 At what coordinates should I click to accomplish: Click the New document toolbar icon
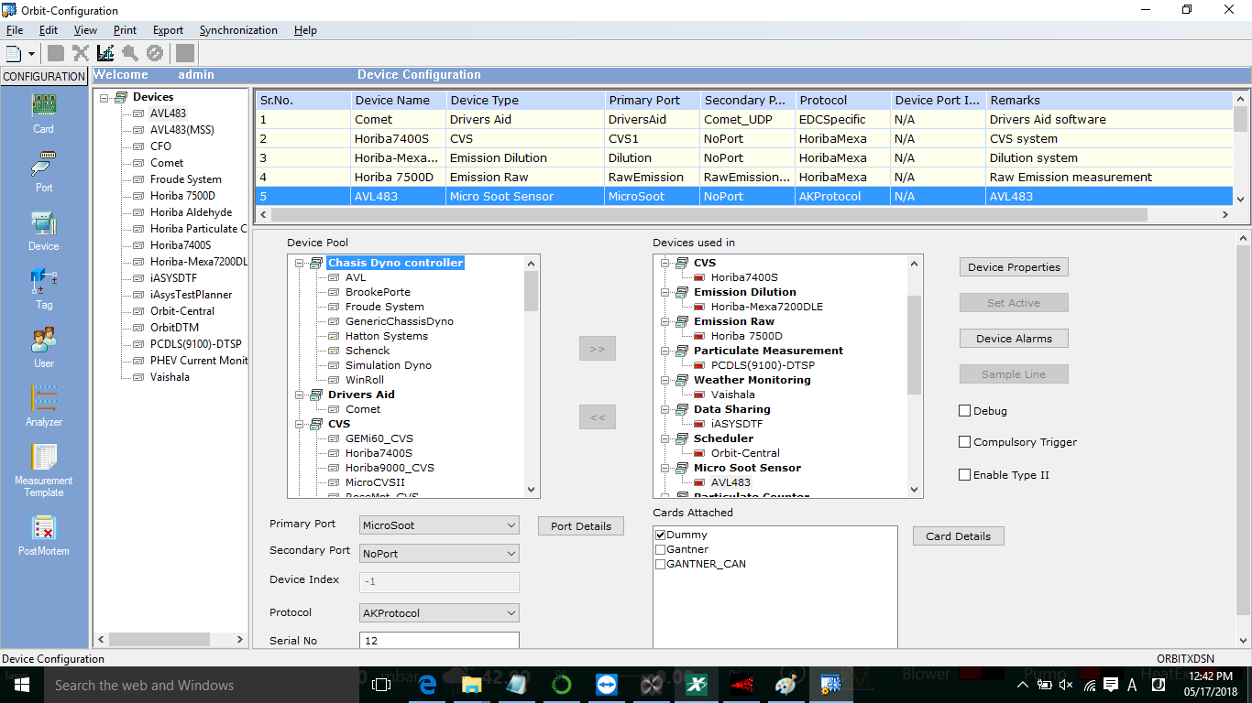(14, 53)
